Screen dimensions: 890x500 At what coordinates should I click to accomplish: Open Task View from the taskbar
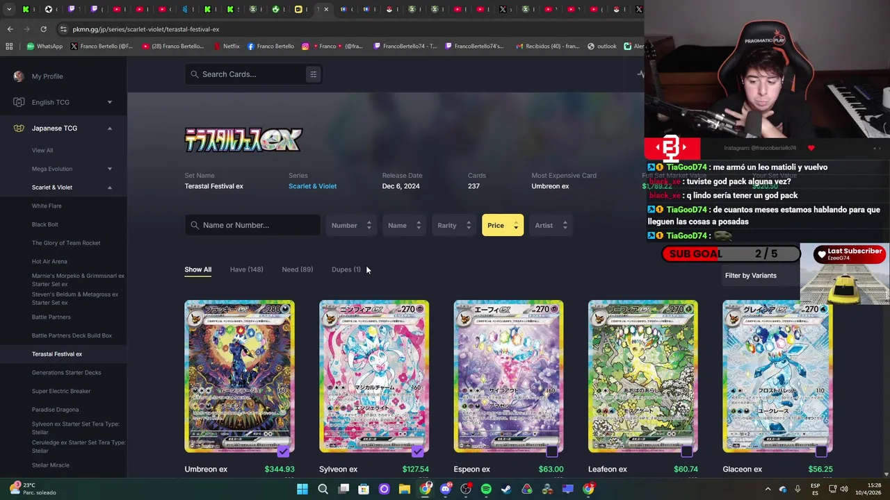pyautogui.click(x=343, y=490)
